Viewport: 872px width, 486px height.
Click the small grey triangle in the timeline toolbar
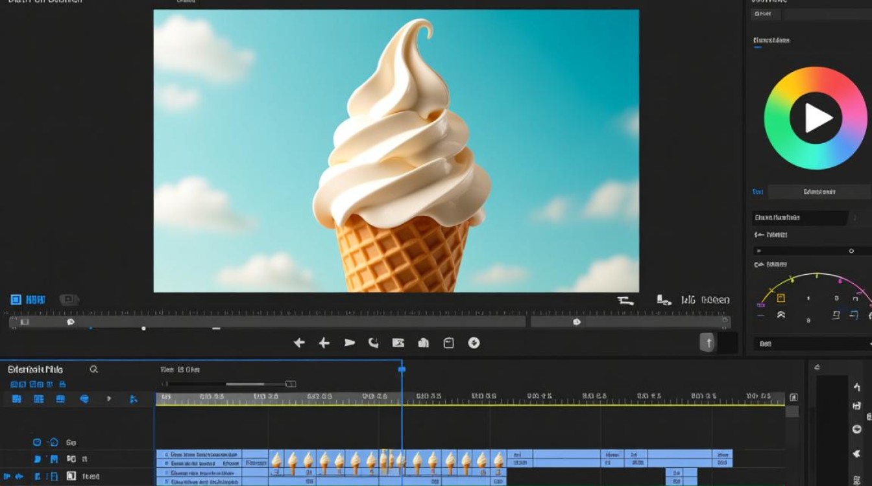tap(108, 399)
